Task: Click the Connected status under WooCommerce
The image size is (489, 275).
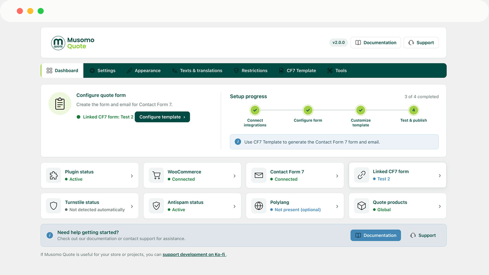Action: tap(183, 179)
